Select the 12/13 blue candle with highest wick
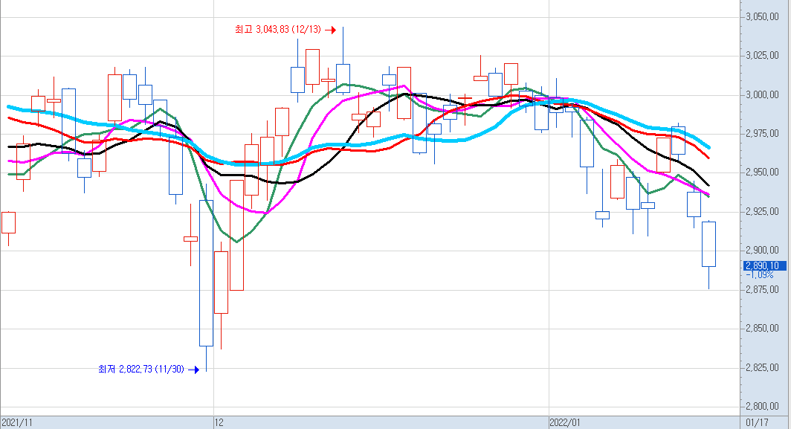The image size is (791, 429). click(x=343, y=78)
